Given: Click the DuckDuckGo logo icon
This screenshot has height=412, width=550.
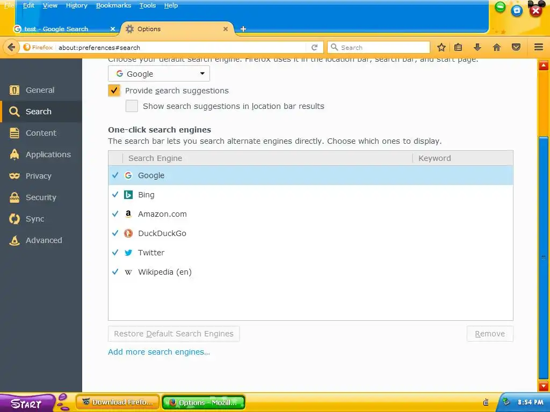Looking at the screenshot, I should point(128,233).
